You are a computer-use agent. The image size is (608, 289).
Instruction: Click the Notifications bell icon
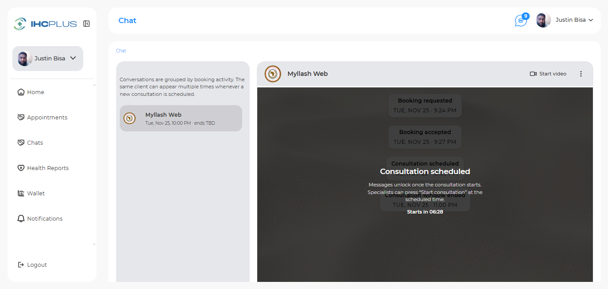coord(21,219)
